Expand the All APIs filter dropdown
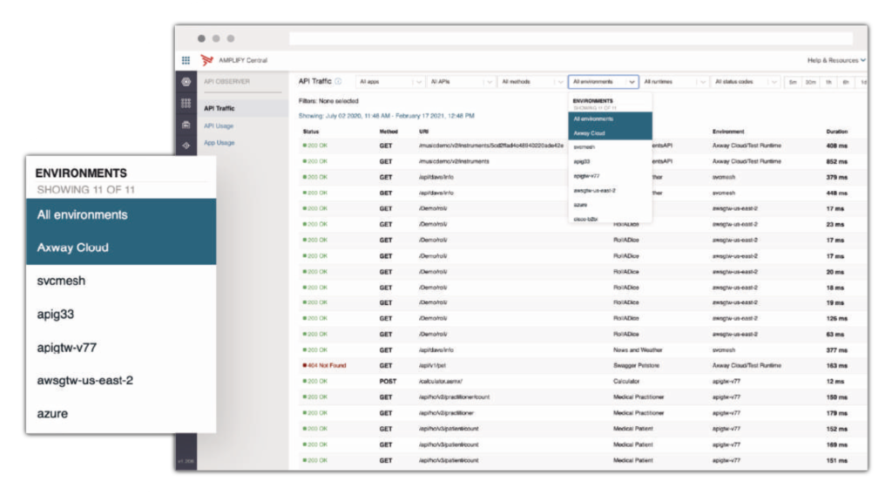This screenshot has width=892, height=495. (460, 82)
